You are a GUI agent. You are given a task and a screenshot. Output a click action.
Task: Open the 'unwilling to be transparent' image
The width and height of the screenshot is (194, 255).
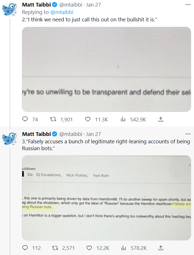pyautogui.click(x=106, y=69)
